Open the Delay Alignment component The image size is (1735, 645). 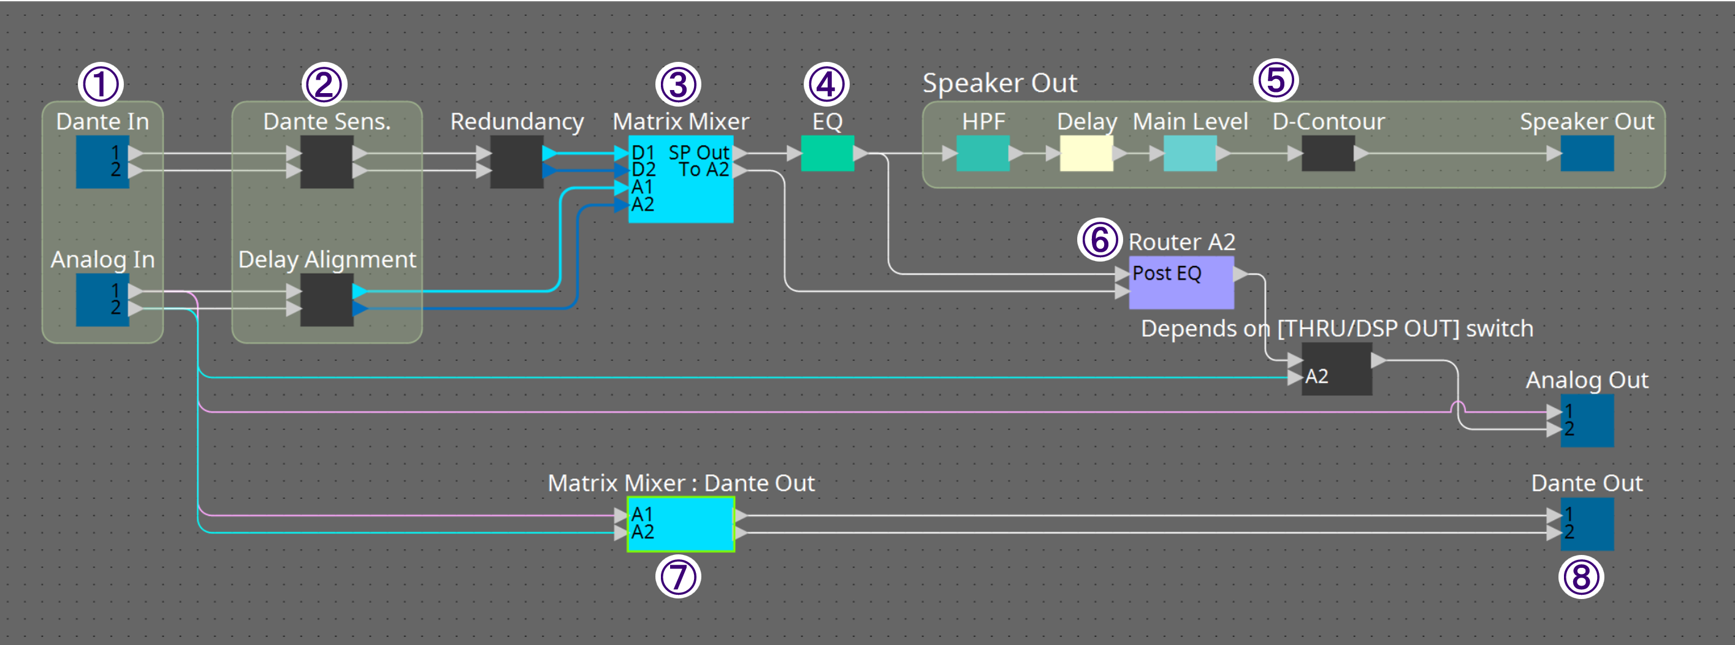tap(326, 299)
